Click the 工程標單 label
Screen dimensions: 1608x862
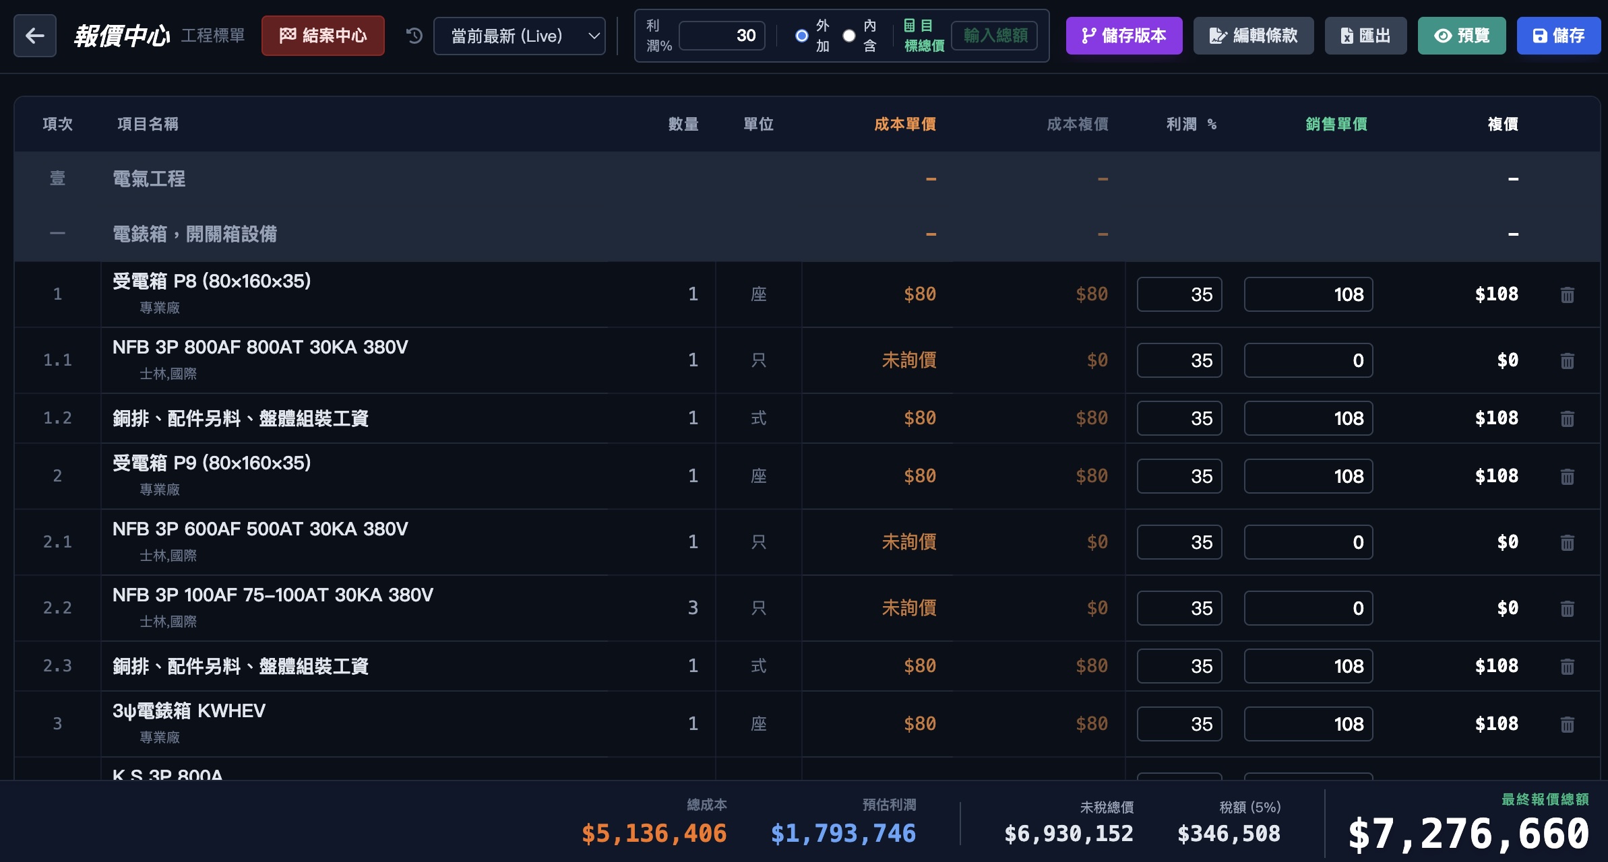tap(213, 36)
